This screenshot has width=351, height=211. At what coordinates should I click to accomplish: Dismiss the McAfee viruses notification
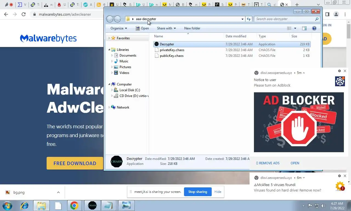coord(345,176)
